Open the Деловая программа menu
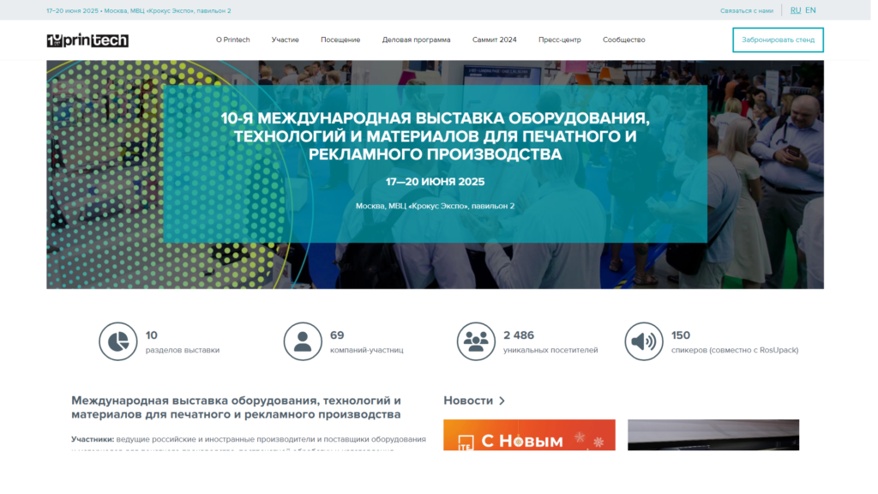The image size is (878, 494). tap(416, 40)
